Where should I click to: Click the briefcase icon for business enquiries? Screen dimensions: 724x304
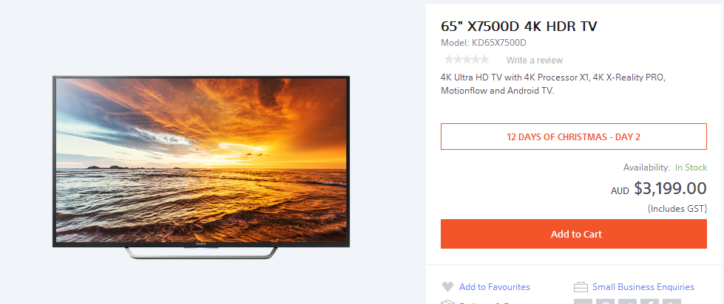581,288
